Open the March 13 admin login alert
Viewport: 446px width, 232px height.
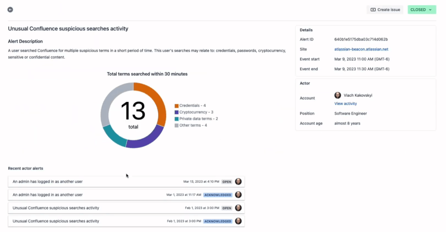[48, 181]
